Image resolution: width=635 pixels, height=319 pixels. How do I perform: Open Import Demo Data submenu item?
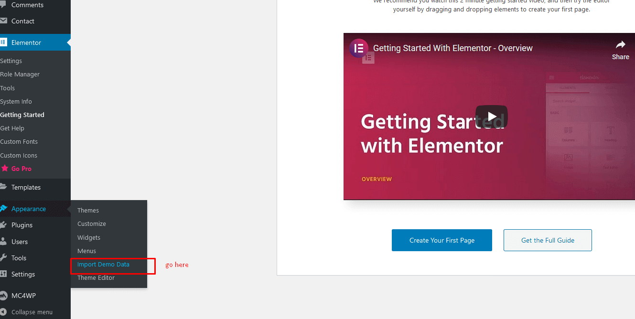pyautogui.click(x=103, y=265)
